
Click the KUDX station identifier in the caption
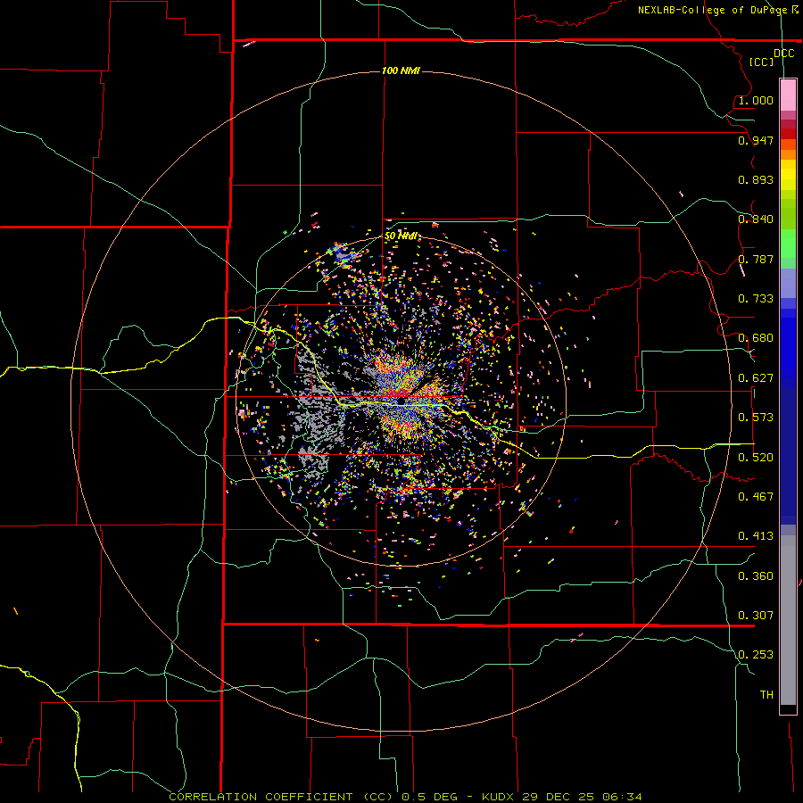pyautogui.click(x=498, y=797)
